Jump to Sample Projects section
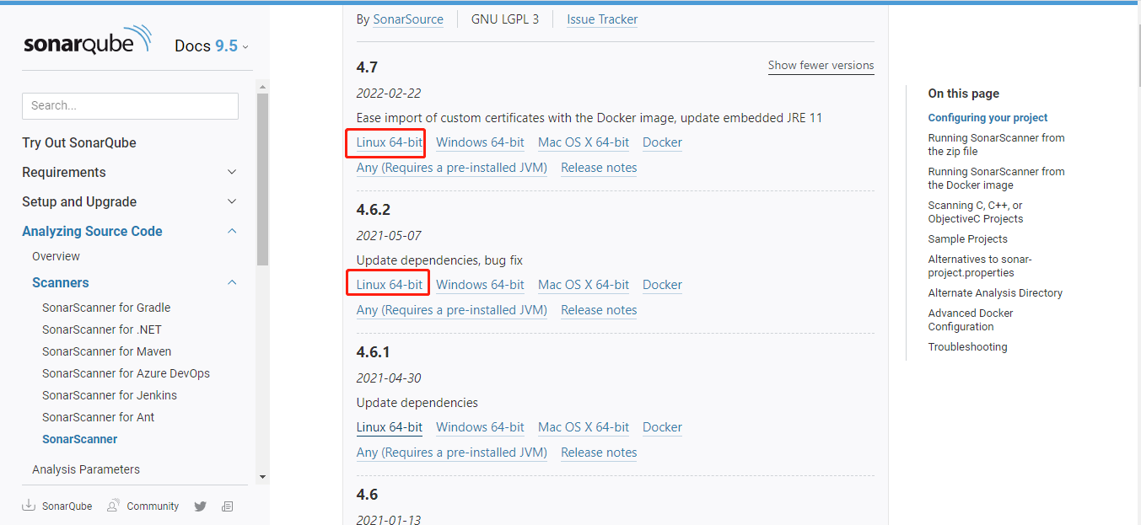 [x=967, y=239]
